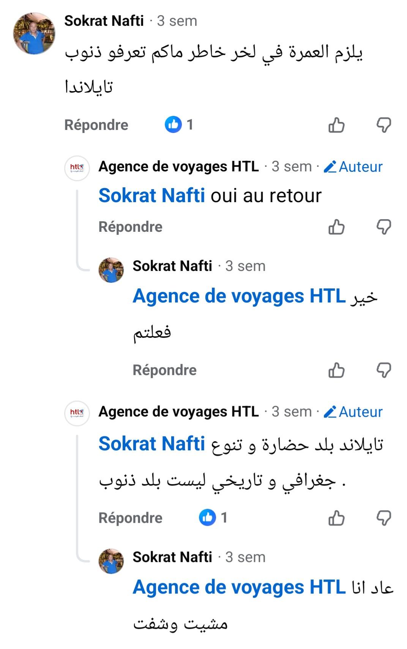Open the first HTL agency logo avatar
Image resolution: width=407 pixels, height=649 pixels.
[77, 168]
